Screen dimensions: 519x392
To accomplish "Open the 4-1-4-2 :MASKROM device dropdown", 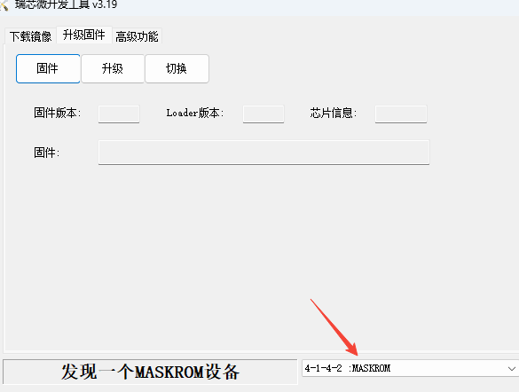I will point(411,368).
